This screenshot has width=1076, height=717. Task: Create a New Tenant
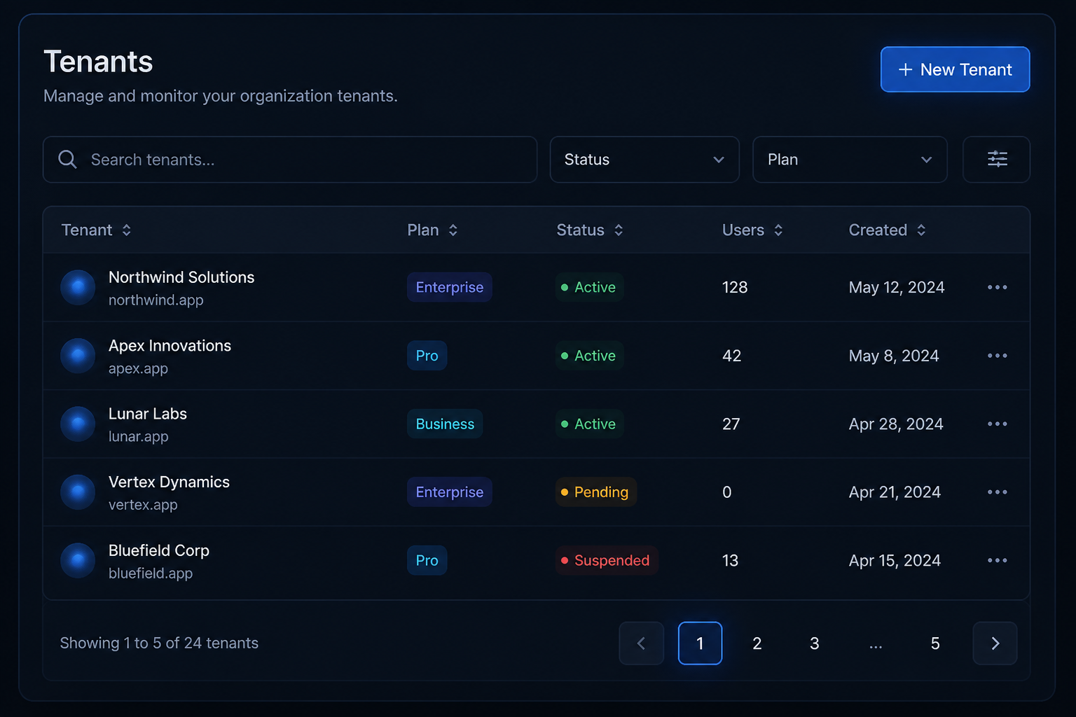pos(955,69)
